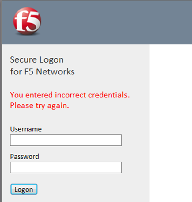Click the 'Secure Logon' heading text

(37, 59)
